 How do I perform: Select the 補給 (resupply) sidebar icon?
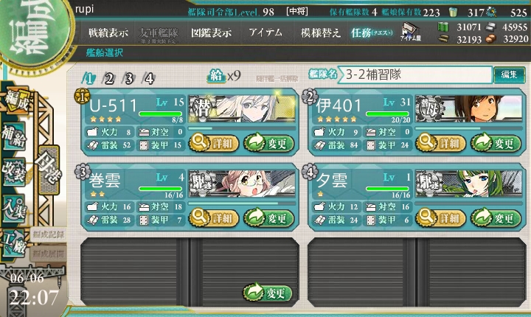(x=14, y=136)
